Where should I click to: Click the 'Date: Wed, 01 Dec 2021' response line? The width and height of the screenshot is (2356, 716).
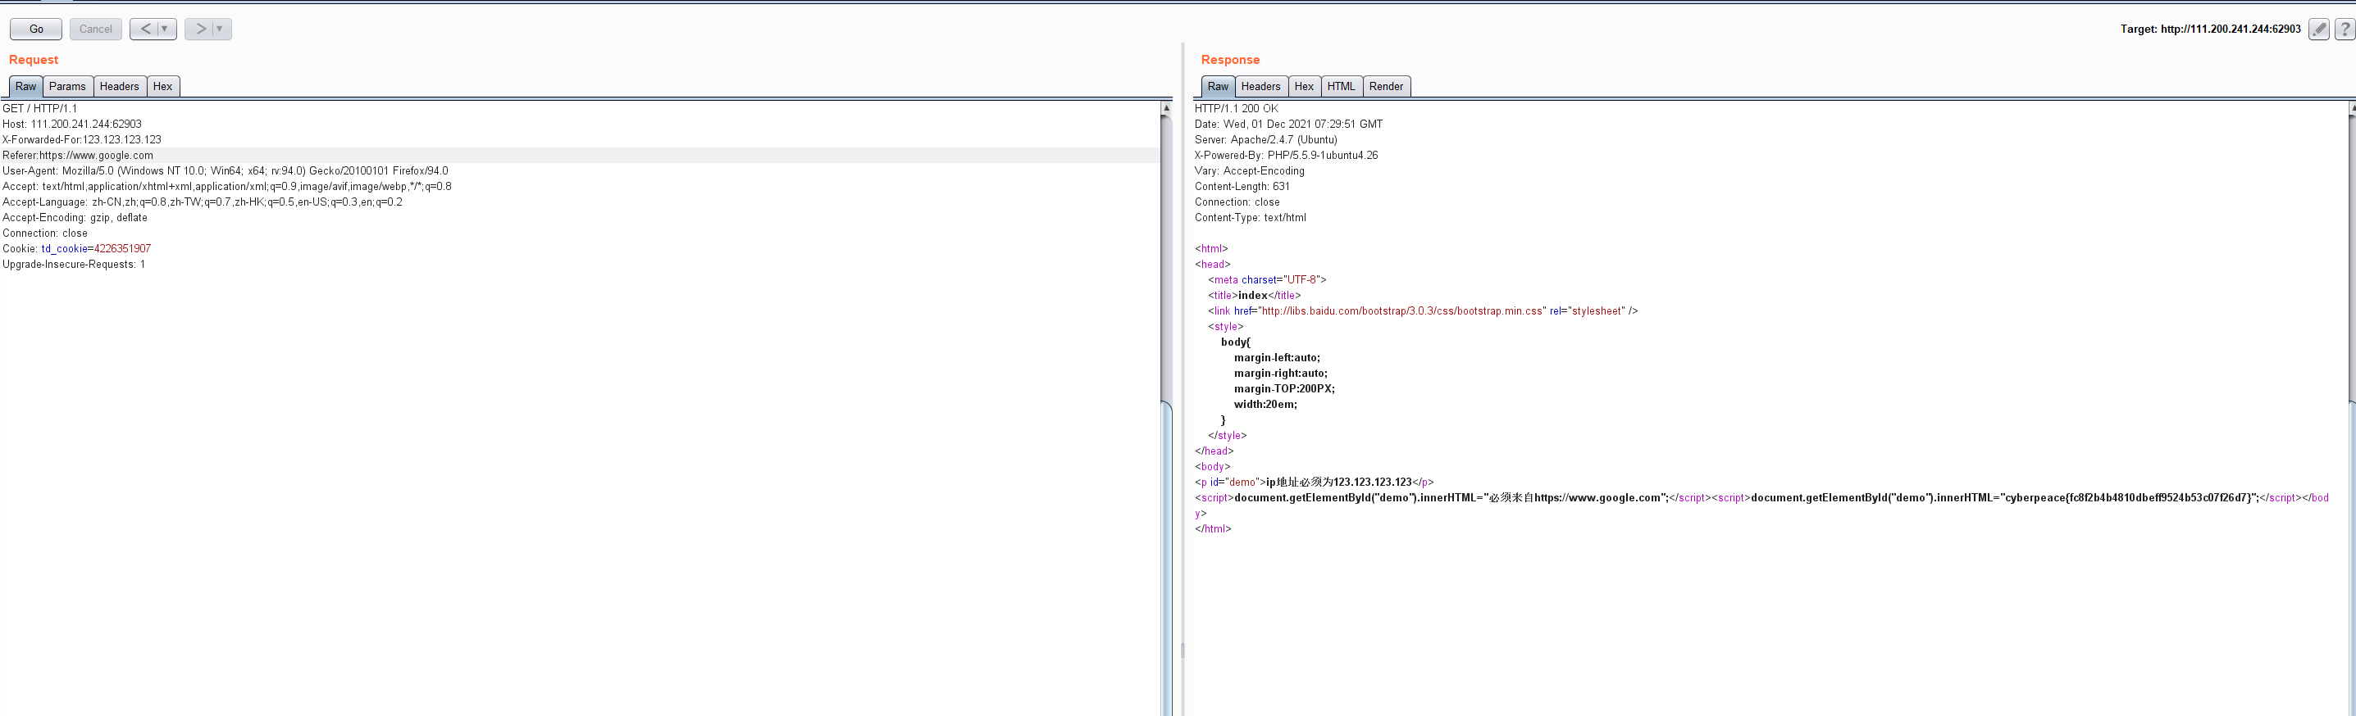tap(1288, 125)
